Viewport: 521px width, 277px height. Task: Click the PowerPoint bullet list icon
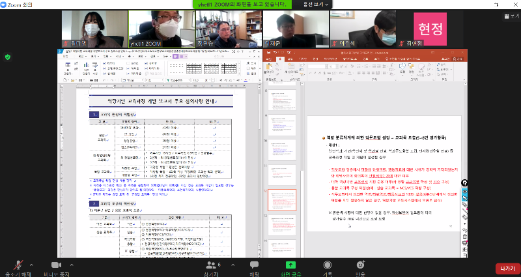(x=359, y=66)
